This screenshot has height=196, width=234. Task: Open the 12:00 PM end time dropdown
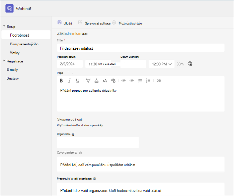(162, 64)
